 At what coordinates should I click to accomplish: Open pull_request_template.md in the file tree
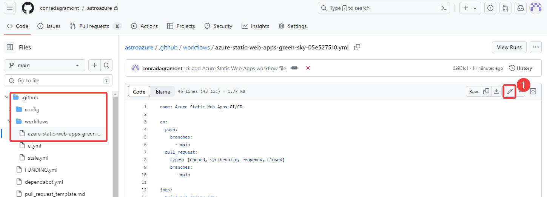tap(55, 194)
